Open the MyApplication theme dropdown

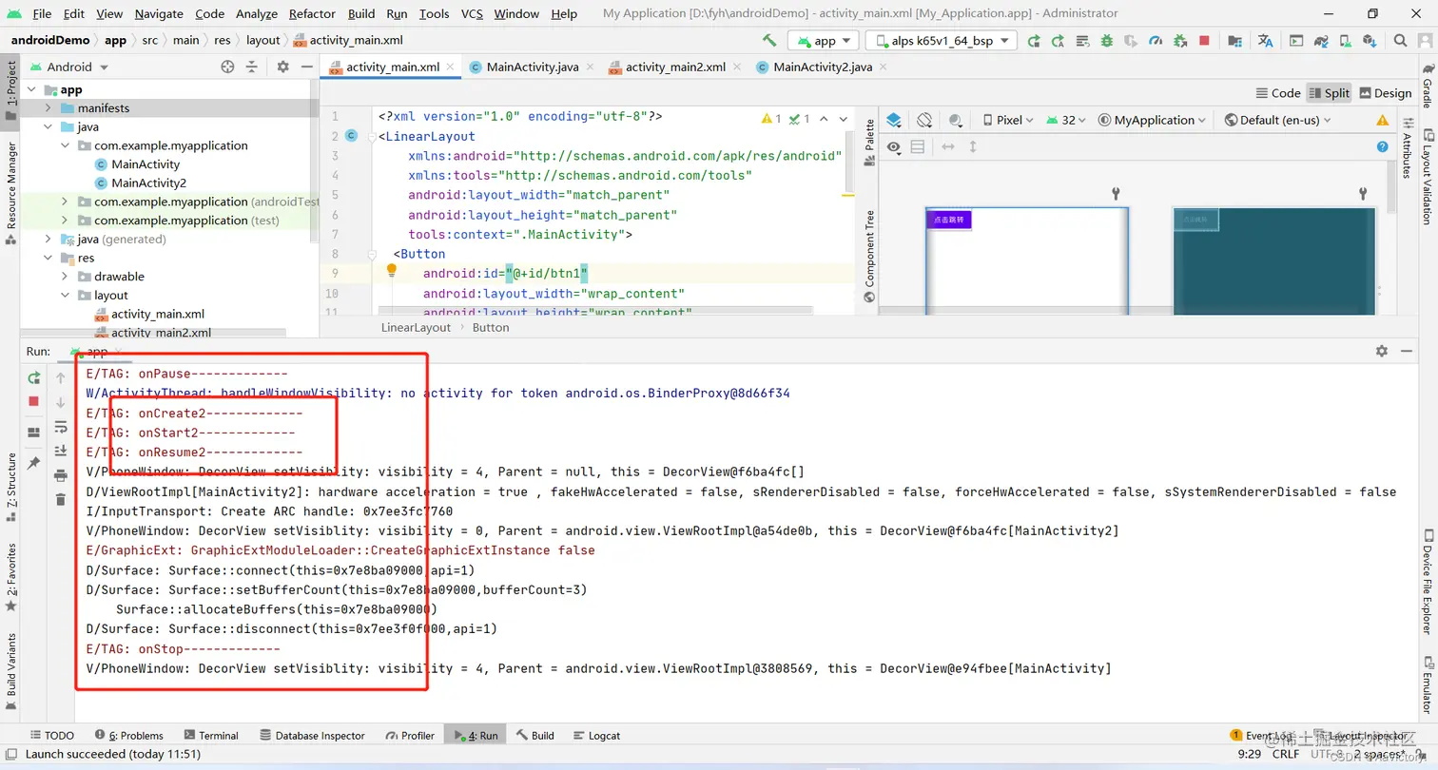[x=1152, y=120]
